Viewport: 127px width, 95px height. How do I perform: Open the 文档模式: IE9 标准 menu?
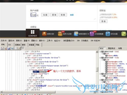[91, 41]
